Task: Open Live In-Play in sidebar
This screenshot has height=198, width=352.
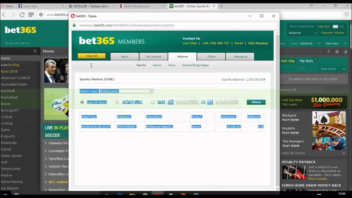Action: point(10,65)
